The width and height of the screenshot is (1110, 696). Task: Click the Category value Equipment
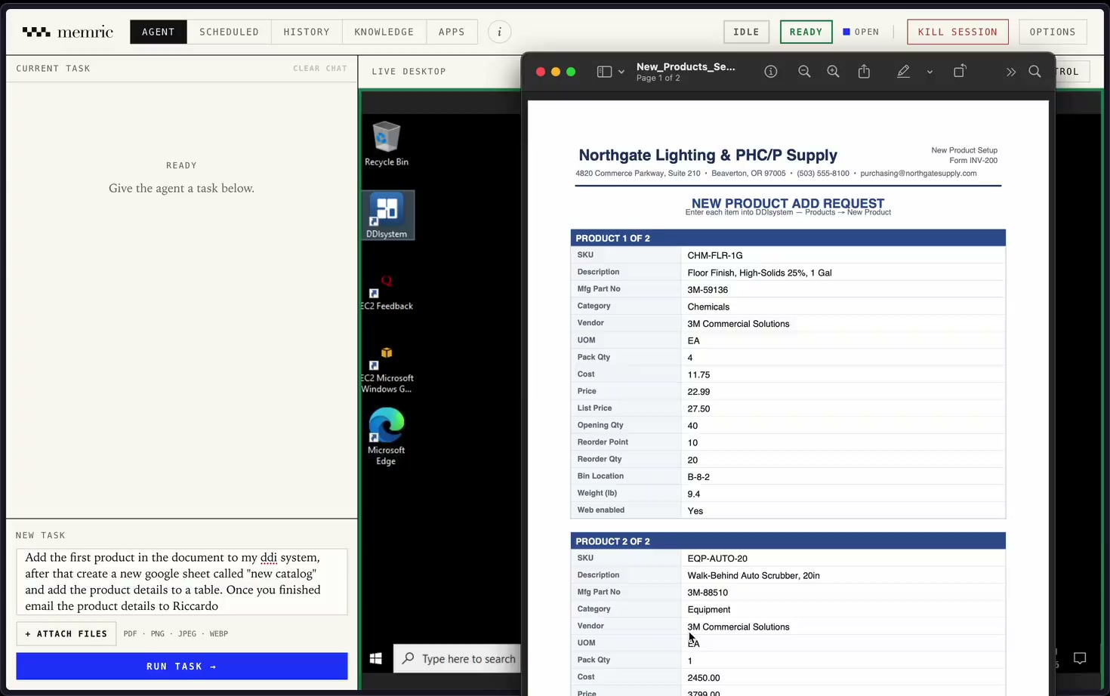point(709,609)
